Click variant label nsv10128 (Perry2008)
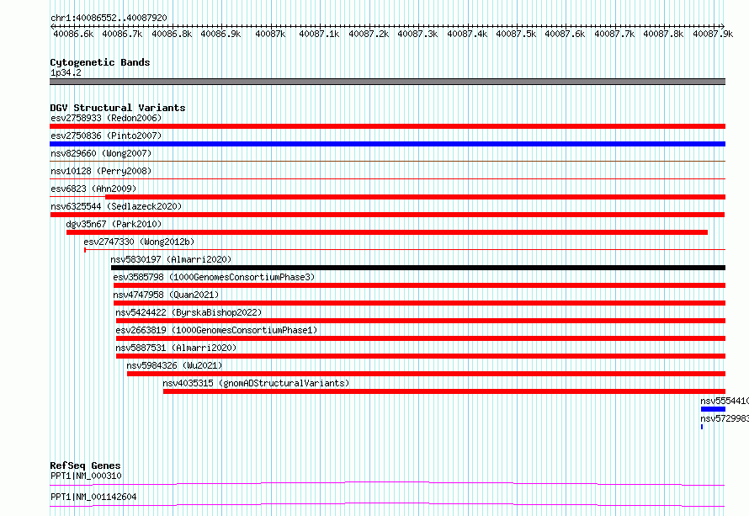 click(101, 171)
